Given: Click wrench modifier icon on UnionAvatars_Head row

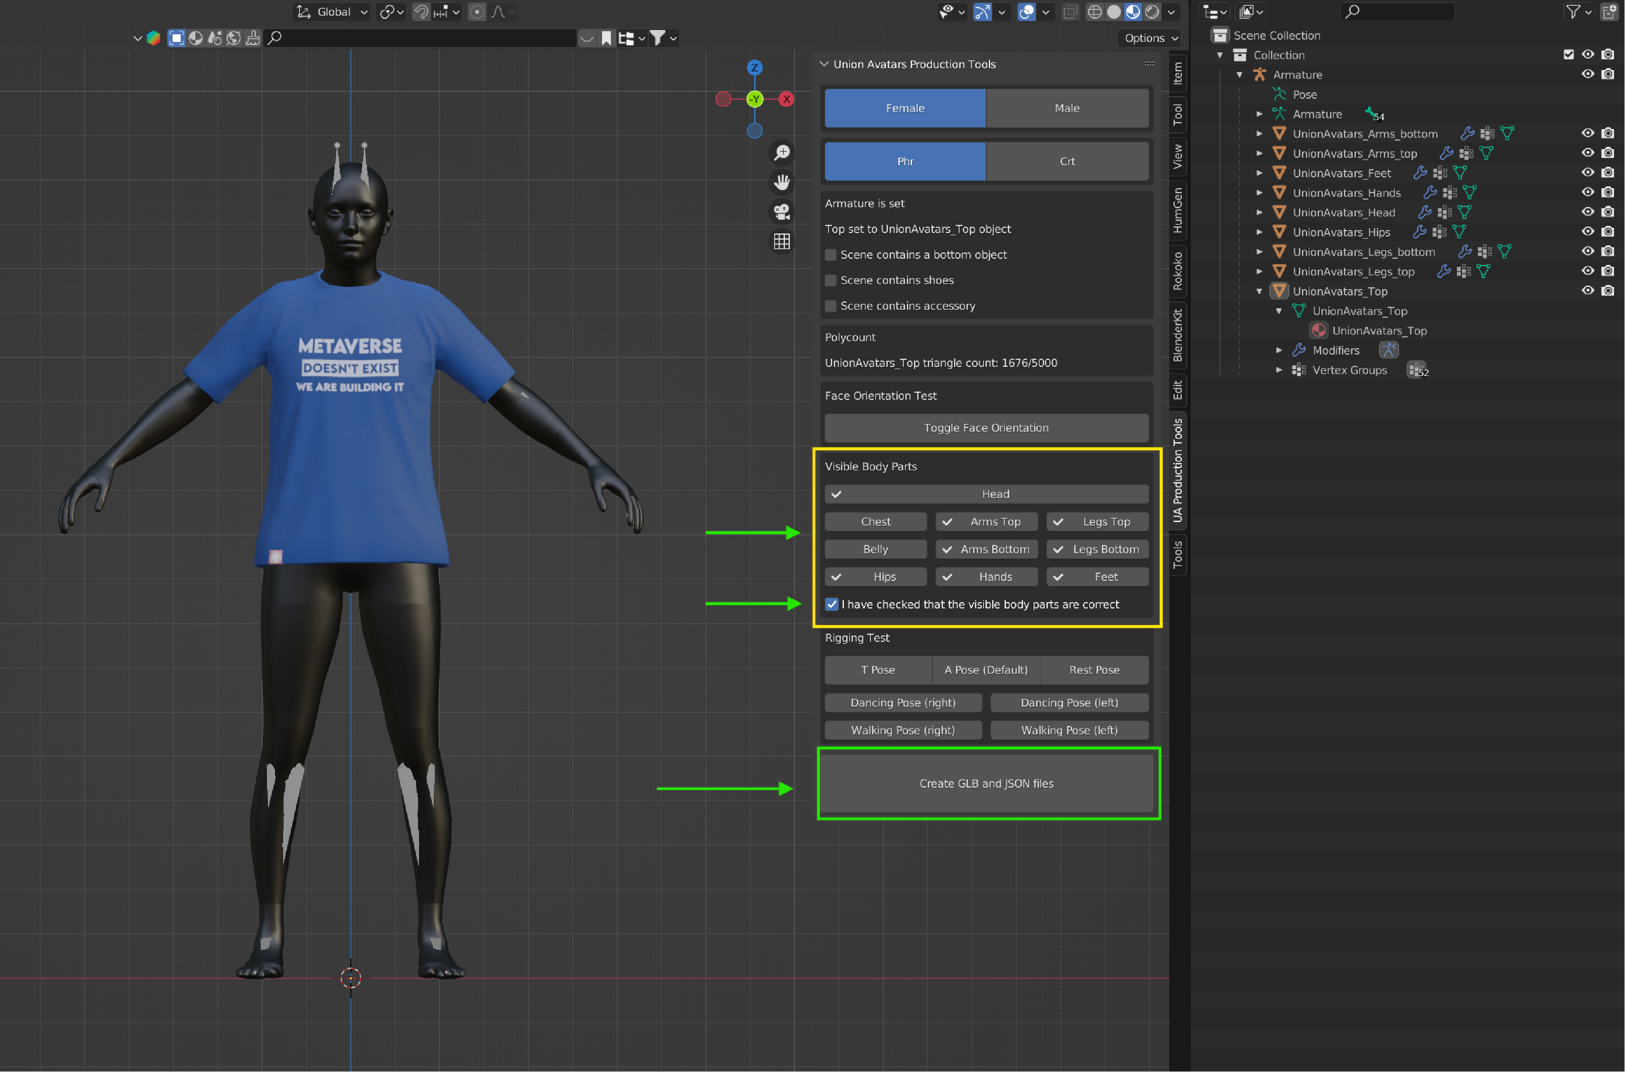Looking at the screenshot, I should [1425, 212].
